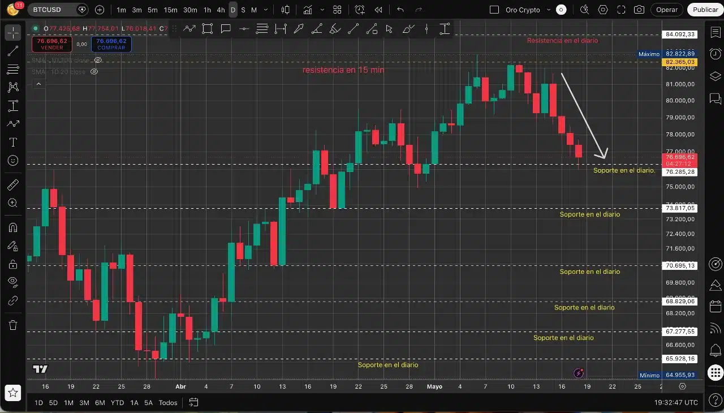Viewport: 724px width, 413px height.
Task: Open watchlist panel in right sidebar
Action: coord(715,32)
